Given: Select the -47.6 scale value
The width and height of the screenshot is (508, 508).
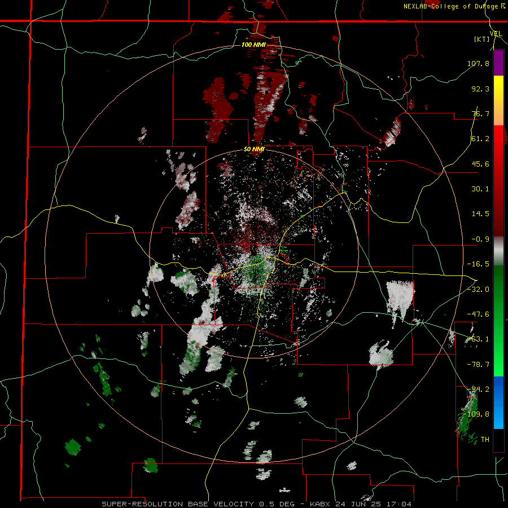Looking at the screenshot, I should click(478, 314).
